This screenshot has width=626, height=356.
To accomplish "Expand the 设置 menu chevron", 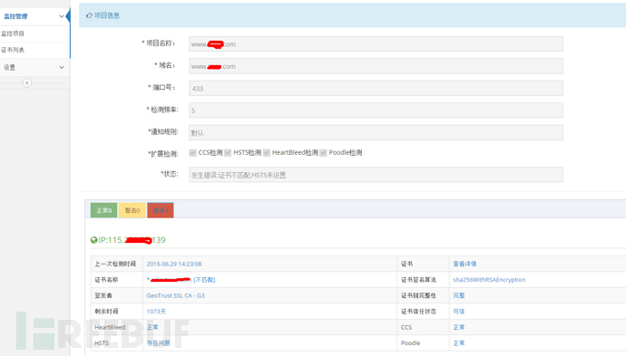I will [x=62, y=67].
